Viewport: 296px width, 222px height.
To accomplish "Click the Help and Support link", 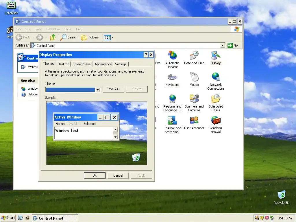I will tap(30, 94).
